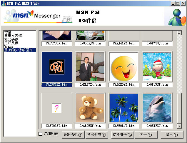
Task: Click file name CA6FWTUJ.bin
Action: 157,44
